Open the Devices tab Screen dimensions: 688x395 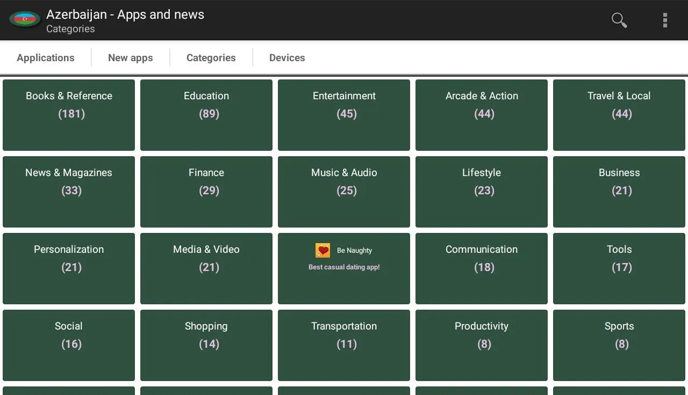pos(287,58)
